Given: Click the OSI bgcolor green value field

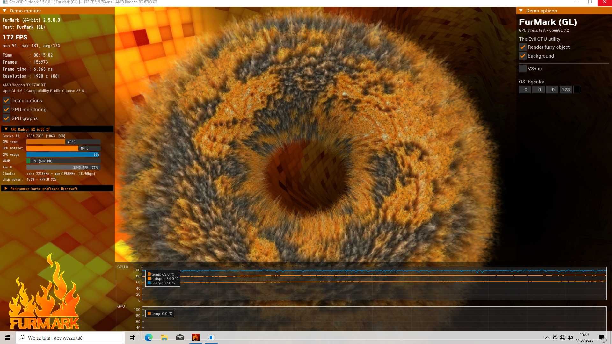Looking at the screenshot, I should point(539,90).
